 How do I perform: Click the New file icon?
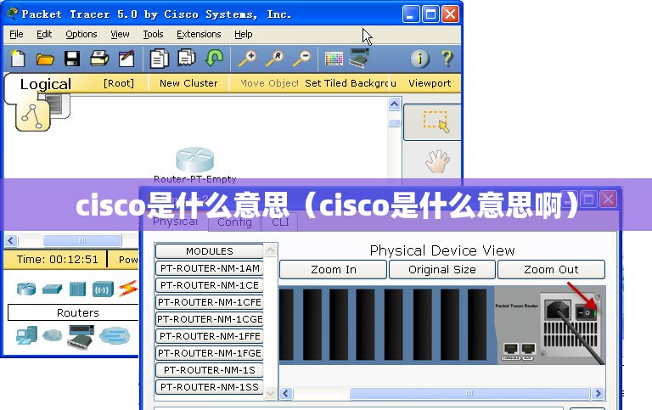(x=18, y=59)
